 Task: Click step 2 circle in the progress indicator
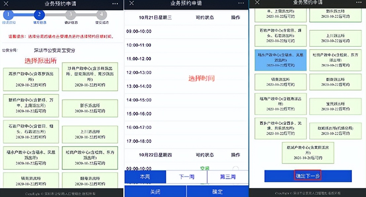39,15
